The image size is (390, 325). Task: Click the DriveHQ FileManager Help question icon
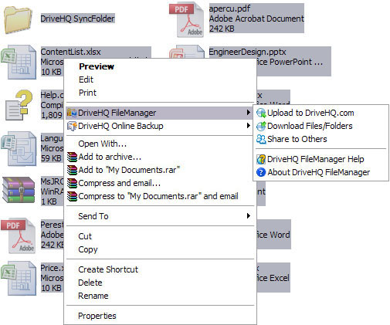[261, 159]
